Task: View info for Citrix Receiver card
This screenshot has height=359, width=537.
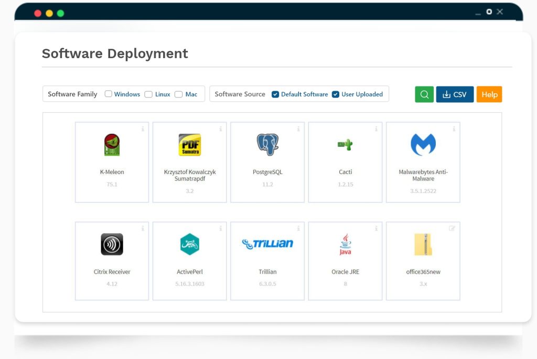Action: 143,229
